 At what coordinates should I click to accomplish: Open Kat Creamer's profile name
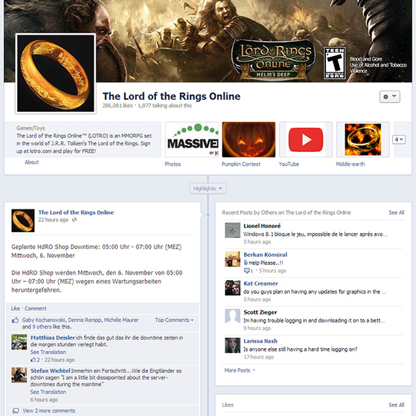[261, 284]
